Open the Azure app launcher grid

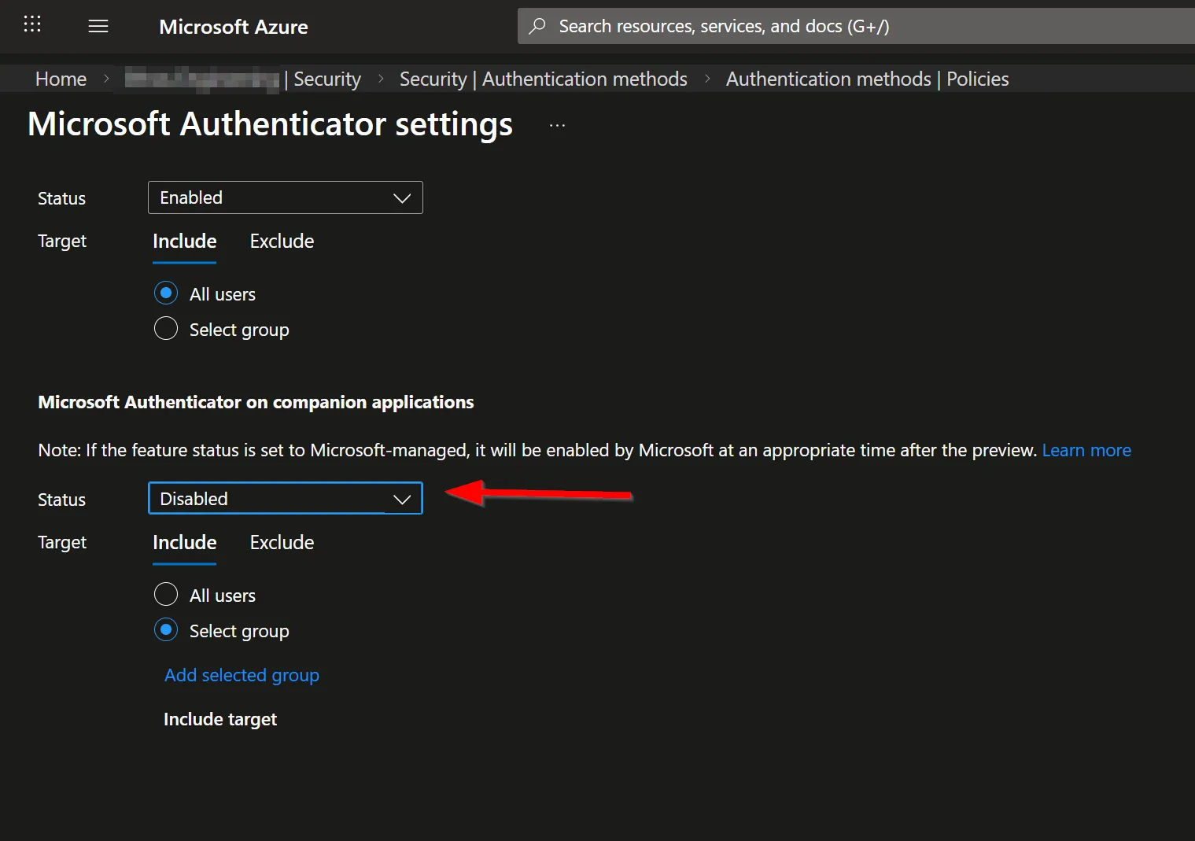coord(32,24)
